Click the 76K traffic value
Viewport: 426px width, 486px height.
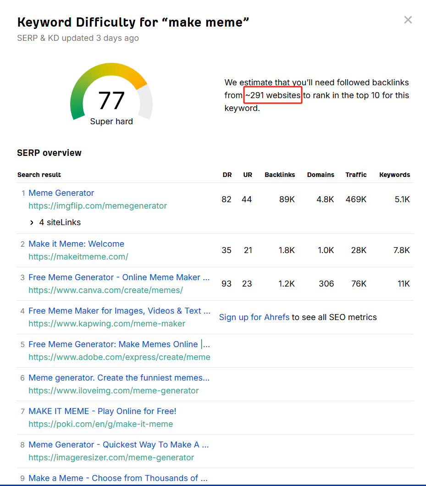(359, 284)
